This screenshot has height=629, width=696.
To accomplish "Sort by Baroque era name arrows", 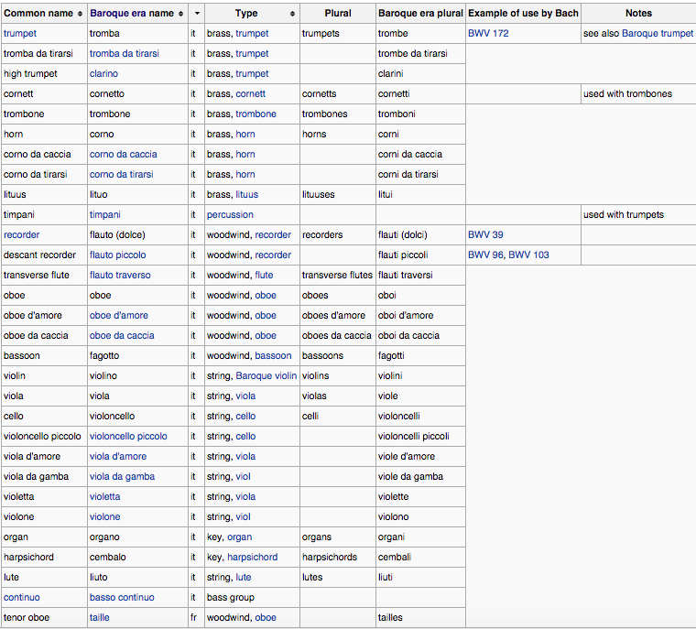I will tap(181, 14).
